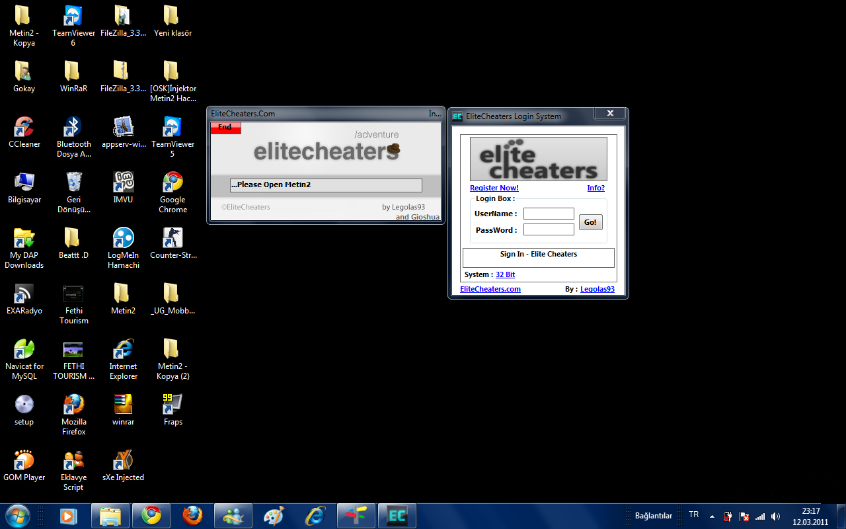The image size is (846, 529).
Task: Switch to Firefox in the taskbar
Action: 192,516
